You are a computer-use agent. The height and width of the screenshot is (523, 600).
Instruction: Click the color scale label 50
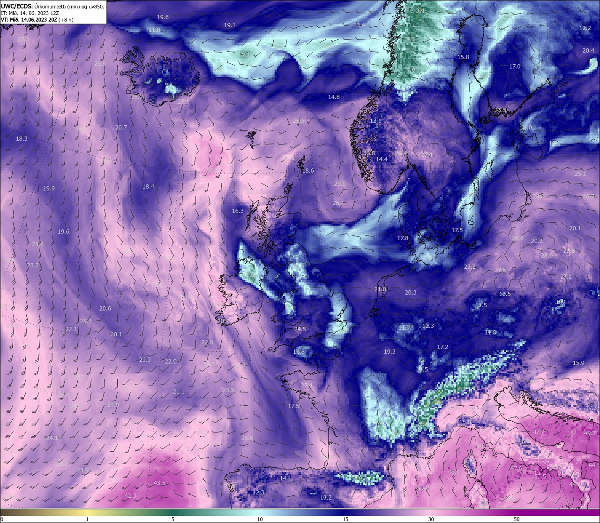click(517, 519)
